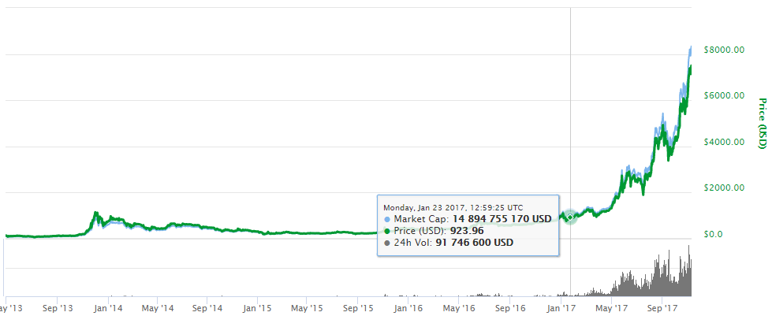Click the gray 24h Vol dot in tooltip

pyautogui.click(x=386, y=243)
